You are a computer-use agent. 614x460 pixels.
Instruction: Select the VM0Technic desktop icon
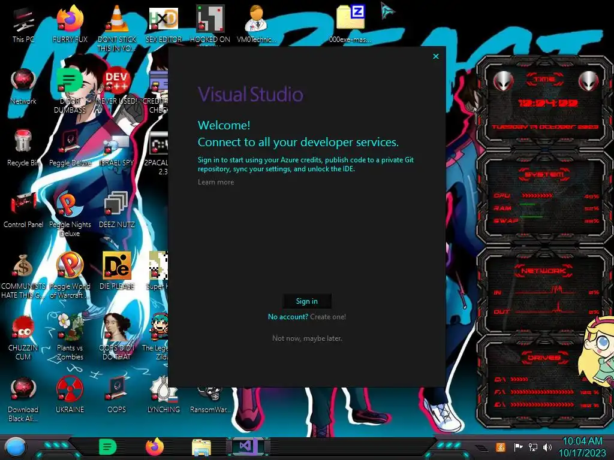257,24
